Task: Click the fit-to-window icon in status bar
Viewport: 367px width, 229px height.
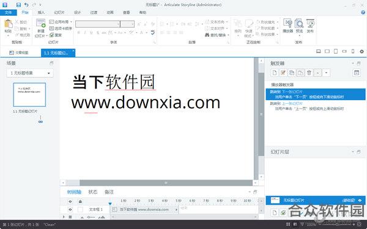Action: point(359,224)
